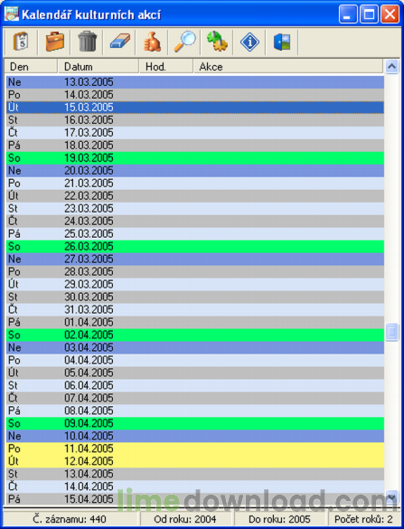Select the Sunday row 03.04.2005

click(195, 347)
